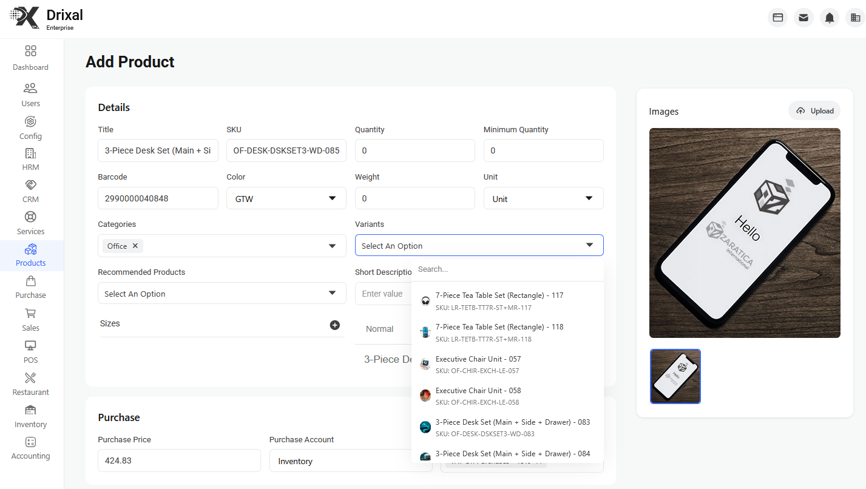Select the small phone image thumbnail

[675, 376]
